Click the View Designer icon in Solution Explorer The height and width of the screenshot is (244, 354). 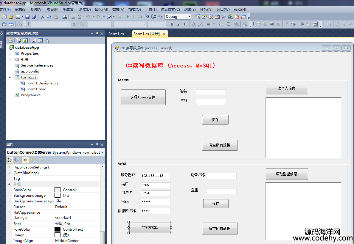click(x=41, y=40)
